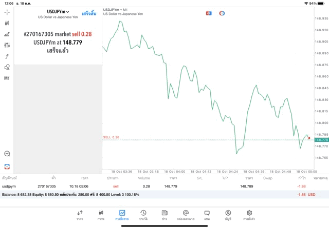Open the function (f) icon in the sidebar
Viewport: 329px width, 229px height.
[7, 56]
